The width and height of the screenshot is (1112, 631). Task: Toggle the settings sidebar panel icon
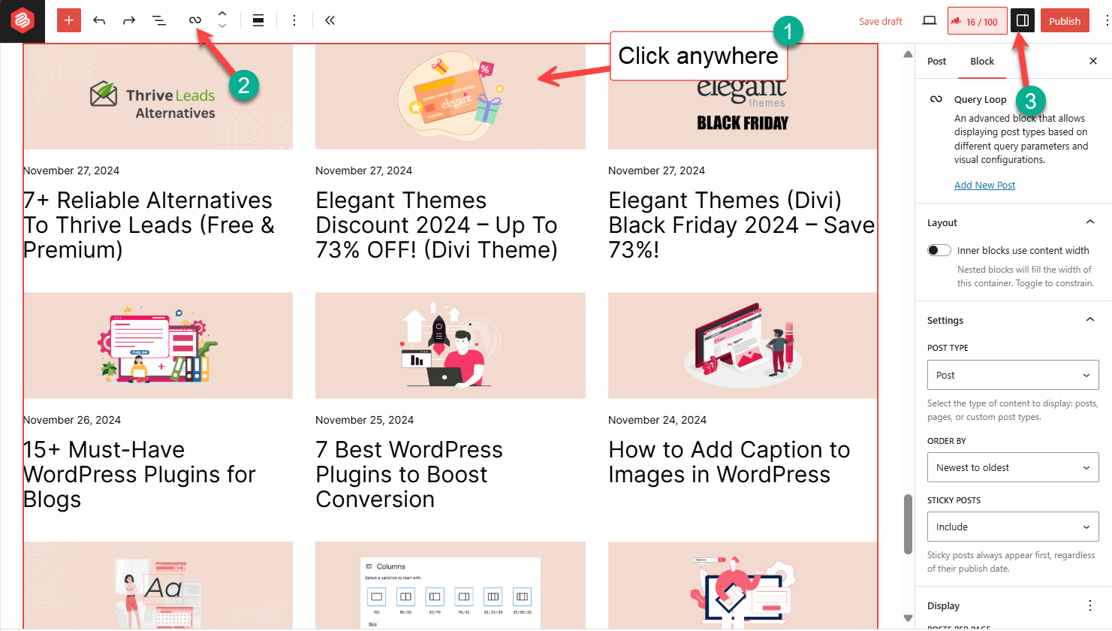click(1022, 20)
